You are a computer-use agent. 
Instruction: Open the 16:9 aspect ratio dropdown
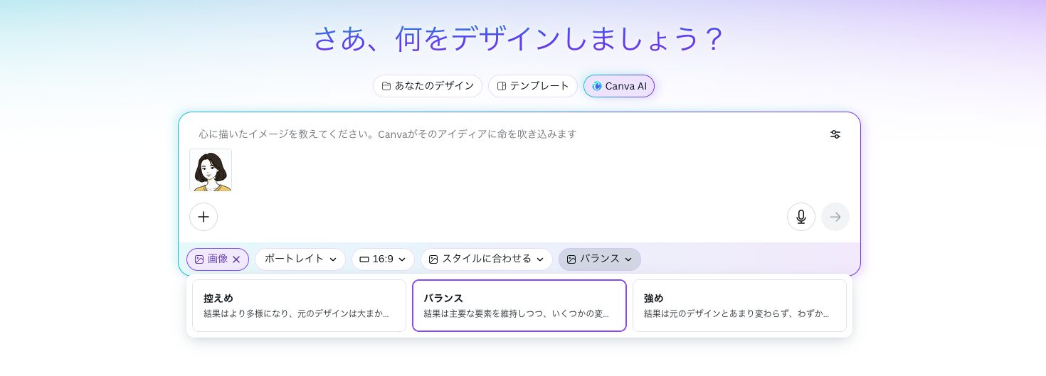click(383, 259)
